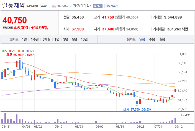
Task: Click the 04/15 date axis label
Action: tap(6, 127)
